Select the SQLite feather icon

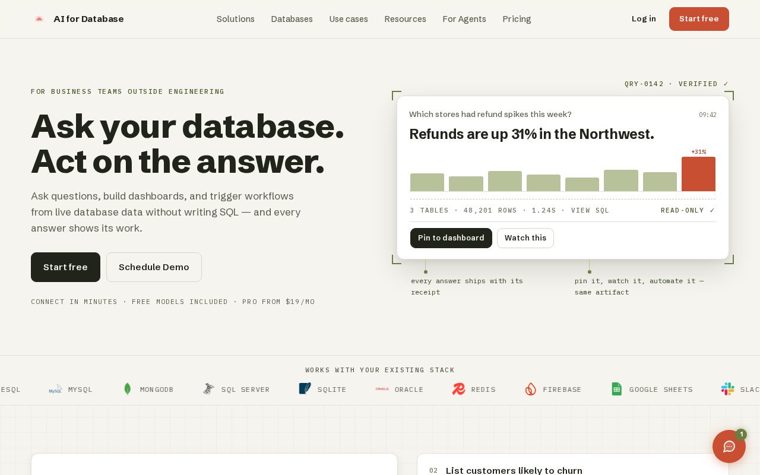click(x=305, y=389)
